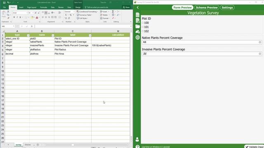The image size is (264, 148).
Task: Open the File tab in Excel
Action: pyautogui.click(x=5, y=7)
